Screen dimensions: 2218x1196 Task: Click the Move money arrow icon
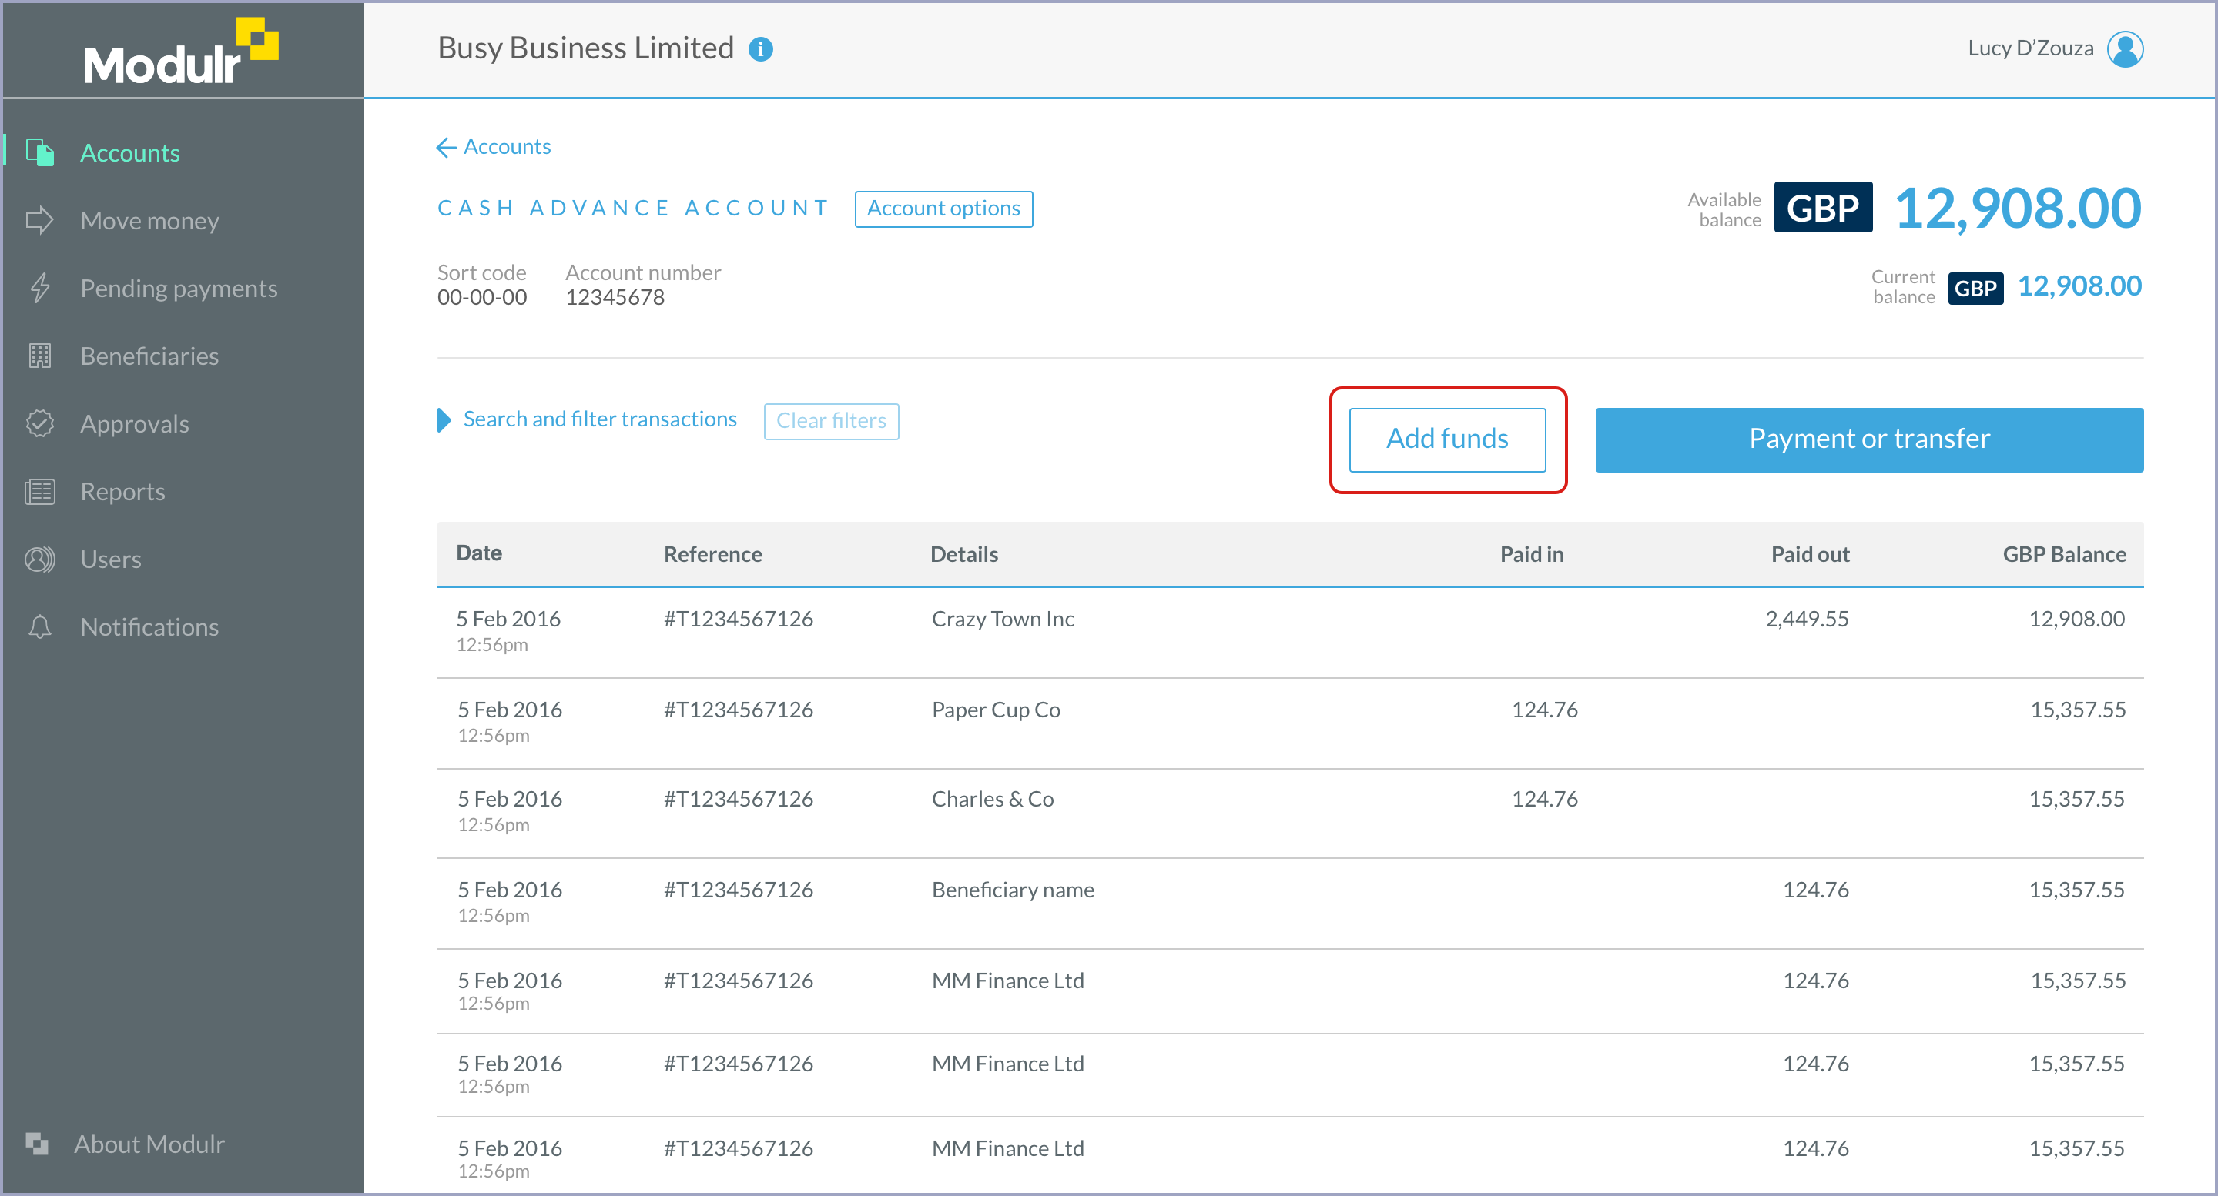coord(39,220)
